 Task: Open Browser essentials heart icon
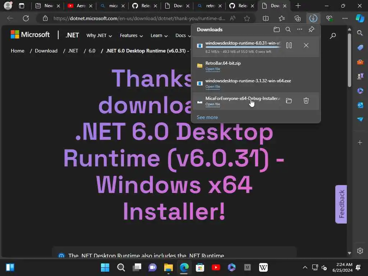pyautogui.click(x=329, y=18)
